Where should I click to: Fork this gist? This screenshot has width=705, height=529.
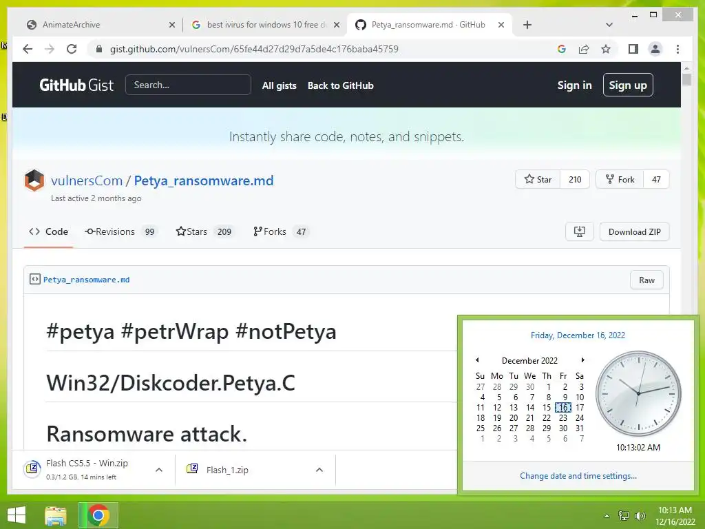click(x=620, y=180)
